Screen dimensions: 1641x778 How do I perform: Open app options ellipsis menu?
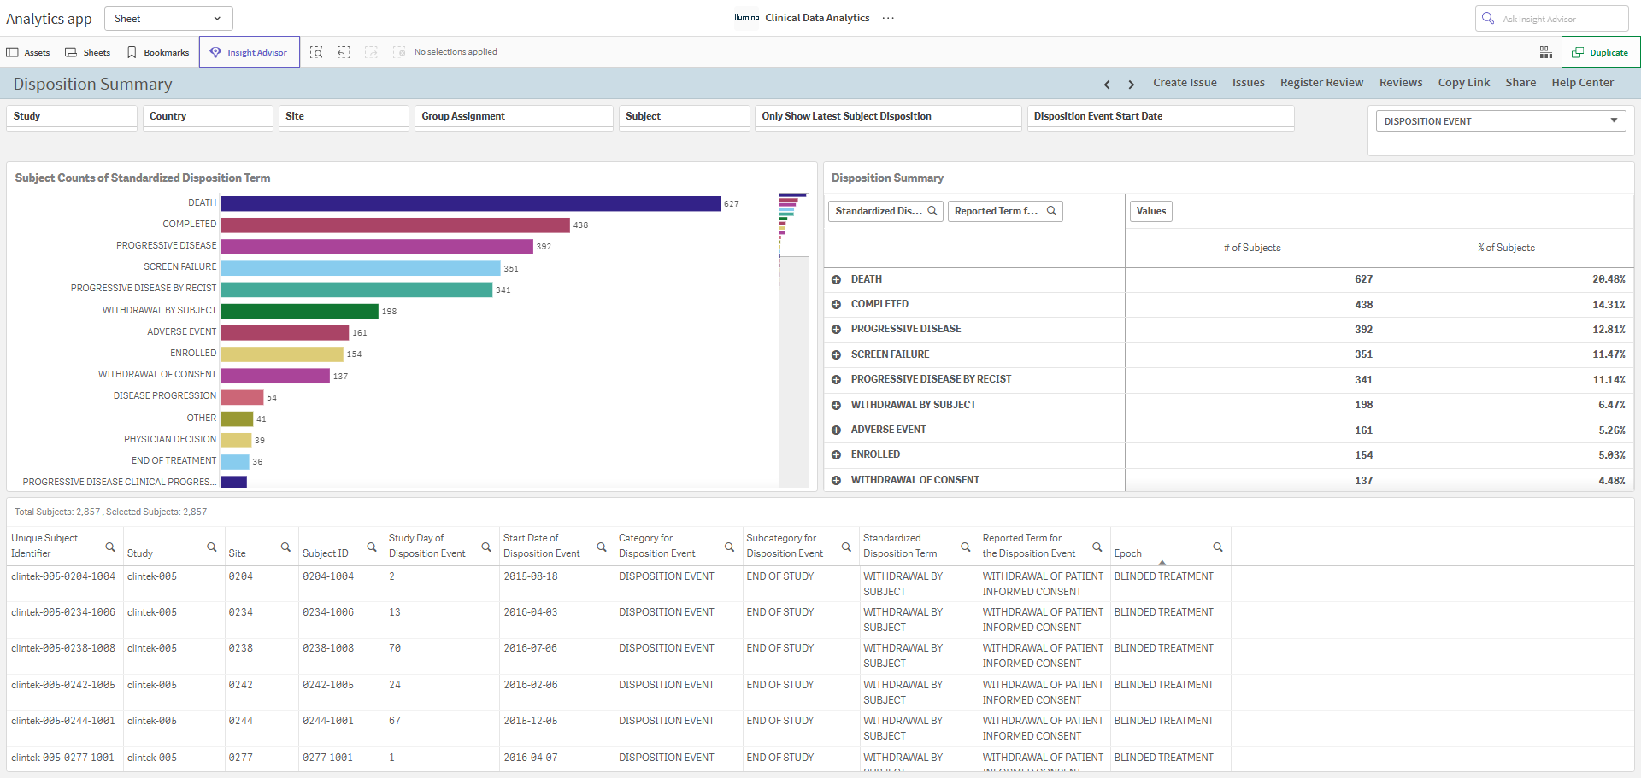[x=888, y=18]
